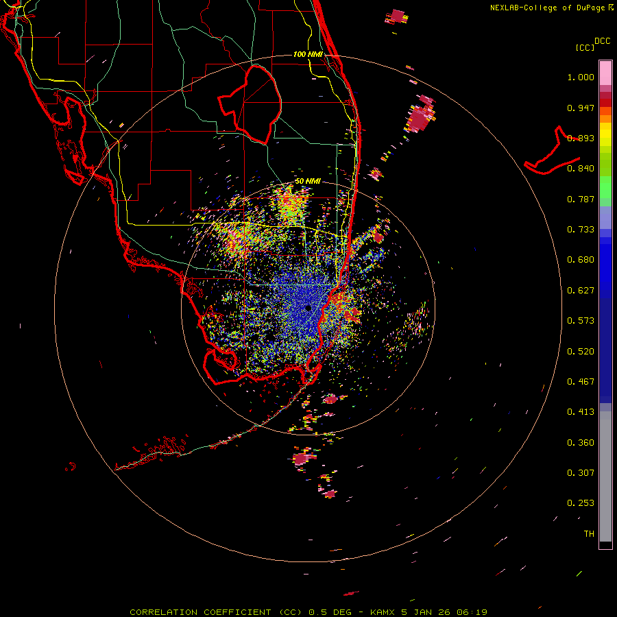Click the 1.000 color scale value
The height and width of the screenshot is (617, 617).
coord(581,77)
